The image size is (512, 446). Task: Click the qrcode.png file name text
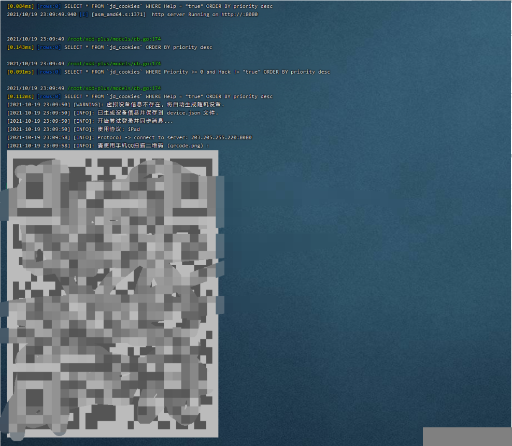coord(190,146)
